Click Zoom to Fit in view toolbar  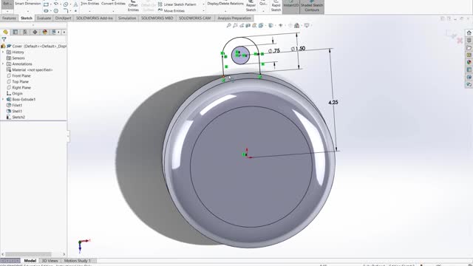[228, 26]
